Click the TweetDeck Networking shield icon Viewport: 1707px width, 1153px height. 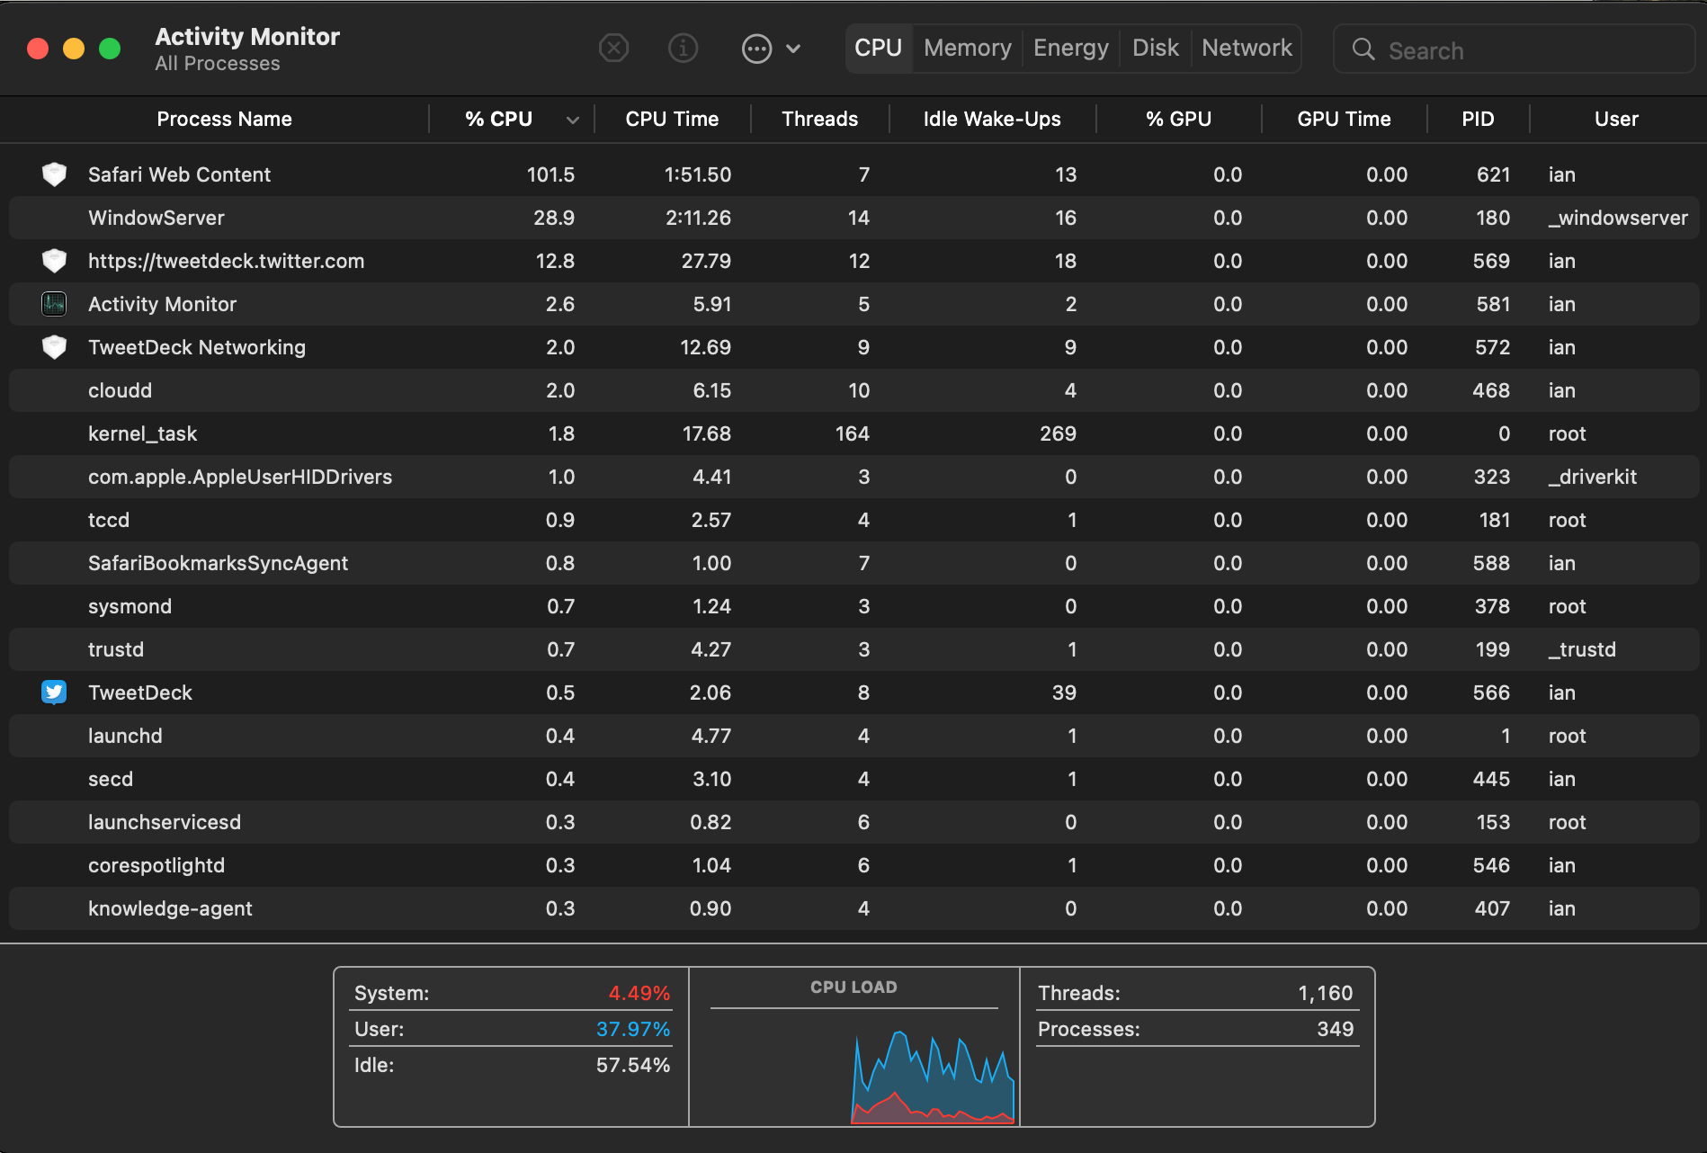point(54,347)
